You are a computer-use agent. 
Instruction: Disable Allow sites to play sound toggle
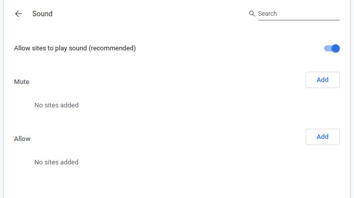[x=332, y=48]
